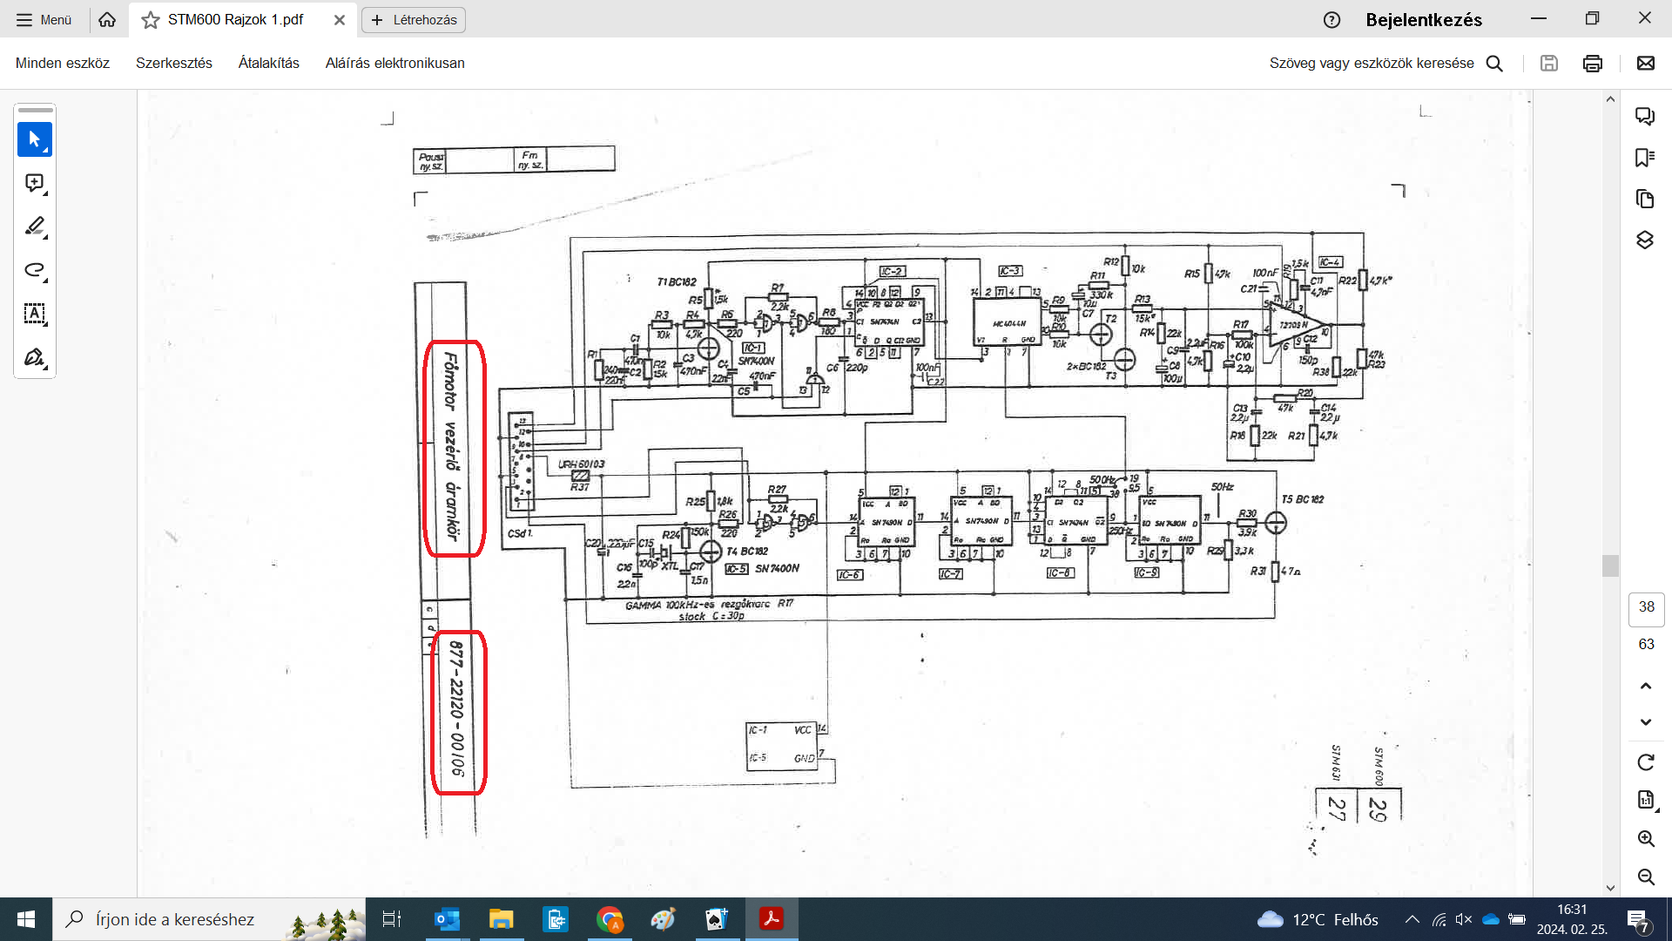Click the Létrehozás button
Image resolution: width=1672 pixels, height=941 pixels.
click(414, 20)
